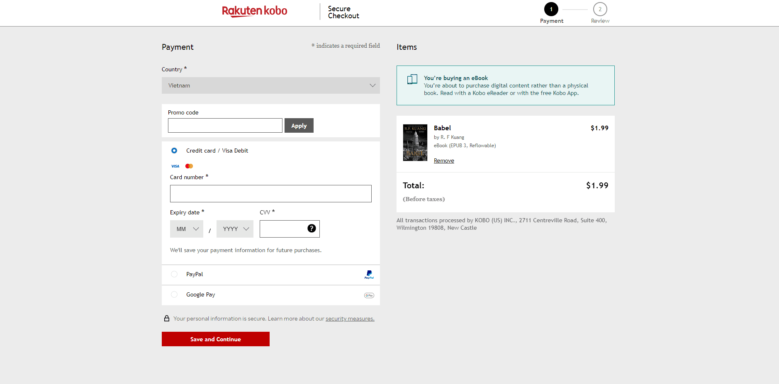Click the 'You're buying an eBook' heading
This screenshot has height=384, width=779.
(x=456, y=78)
